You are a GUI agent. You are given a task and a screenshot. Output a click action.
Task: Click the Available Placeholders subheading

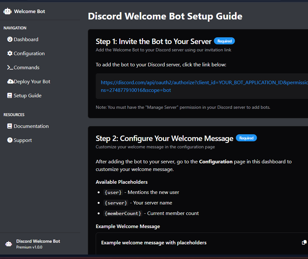(122, 182)
